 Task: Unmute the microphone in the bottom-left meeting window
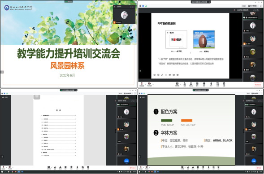4,167
